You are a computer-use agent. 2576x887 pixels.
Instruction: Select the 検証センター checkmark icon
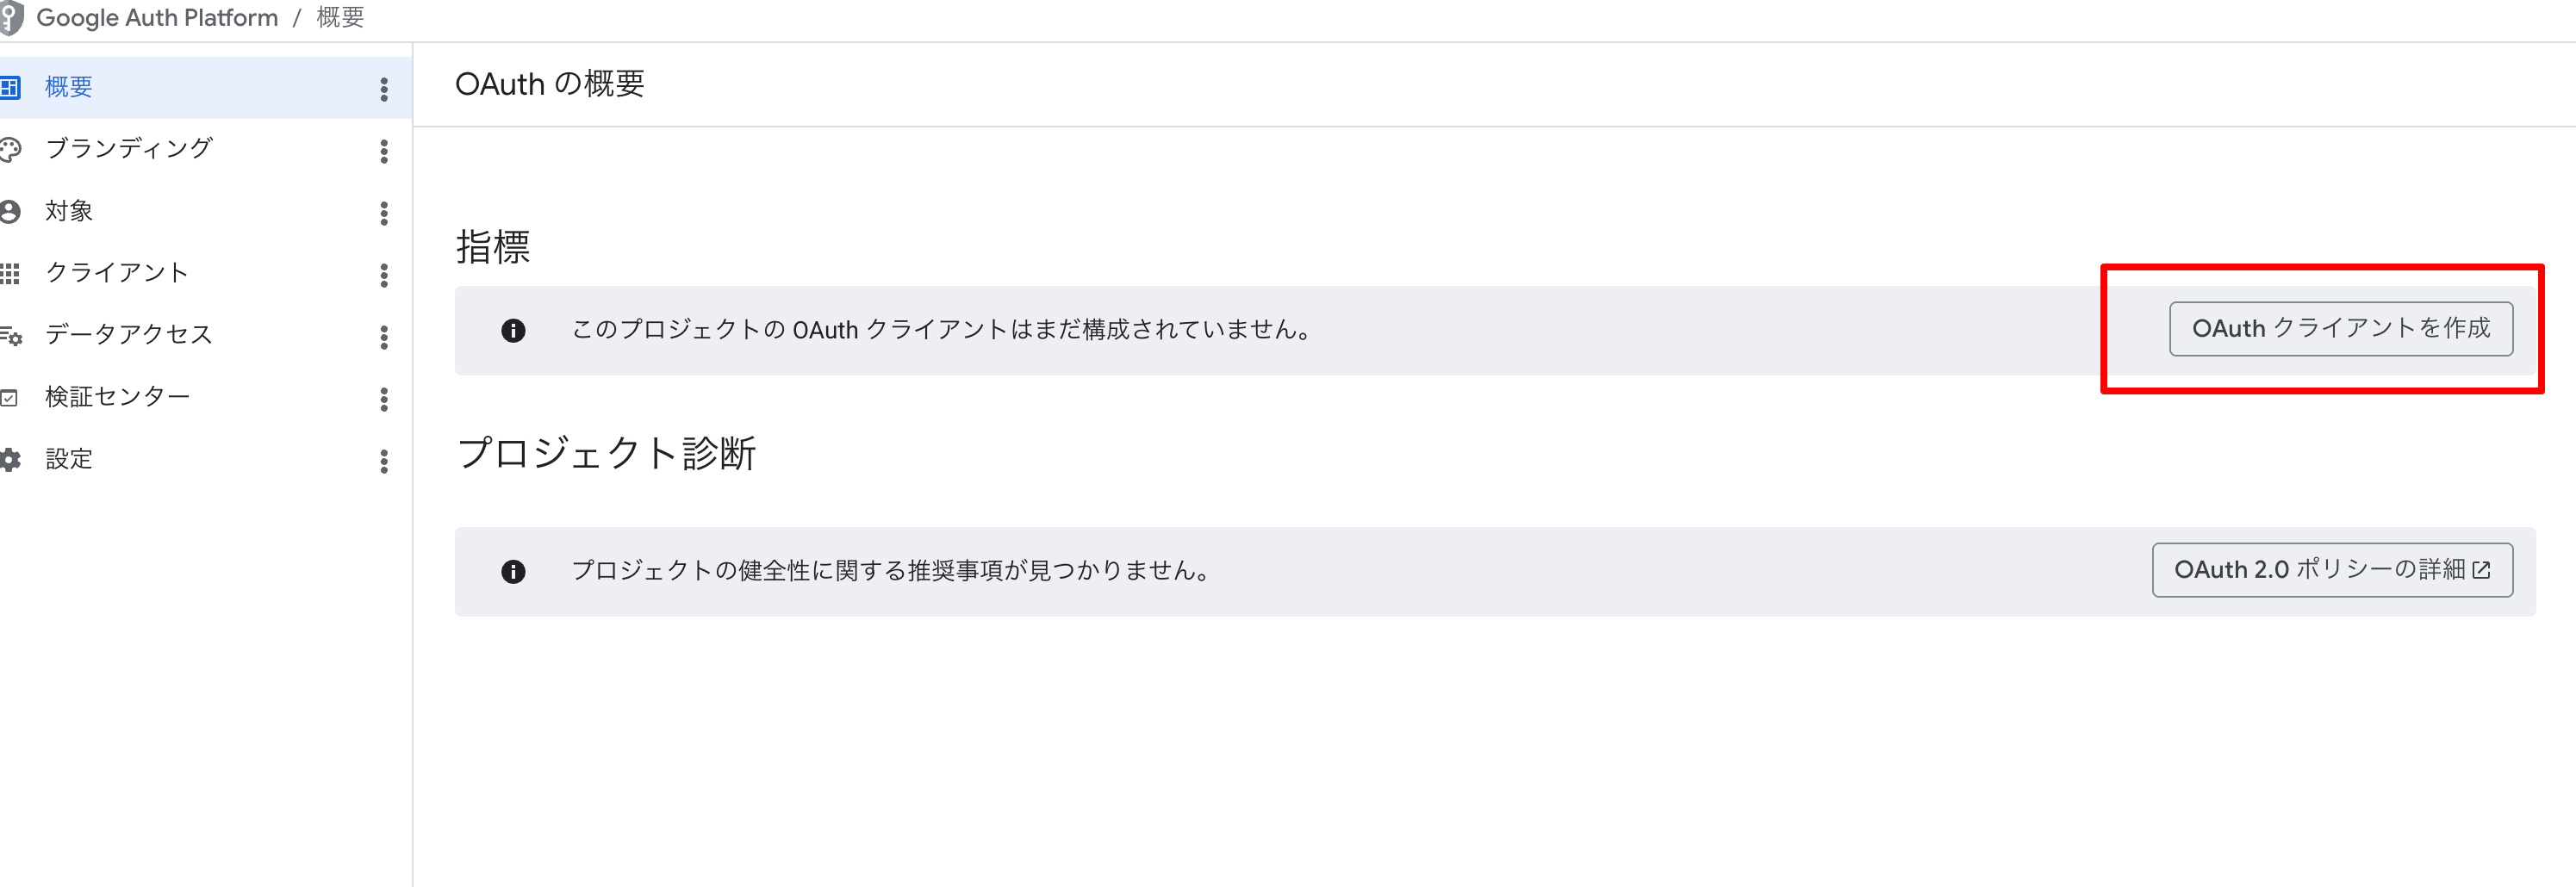click(x=12, y=397)
